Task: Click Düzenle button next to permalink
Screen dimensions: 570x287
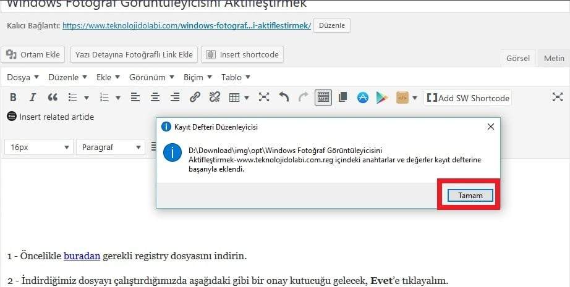Action: (332, 25)
